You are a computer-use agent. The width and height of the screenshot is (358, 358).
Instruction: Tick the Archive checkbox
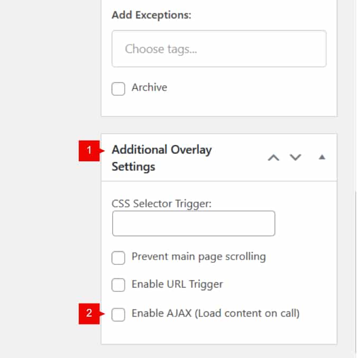click(118, 88)
